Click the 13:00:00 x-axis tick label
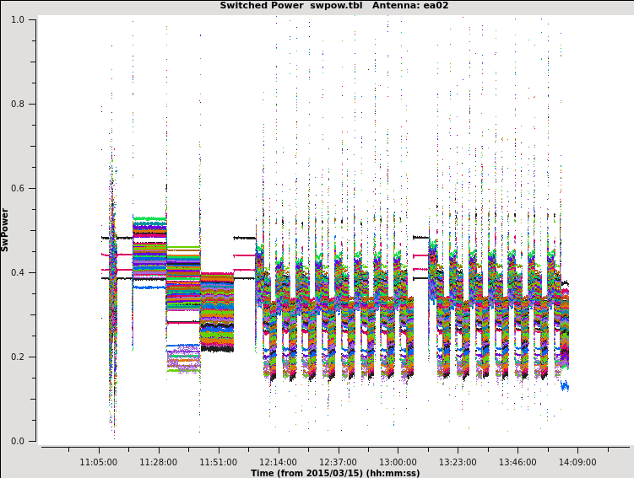 tap(398, 462)
